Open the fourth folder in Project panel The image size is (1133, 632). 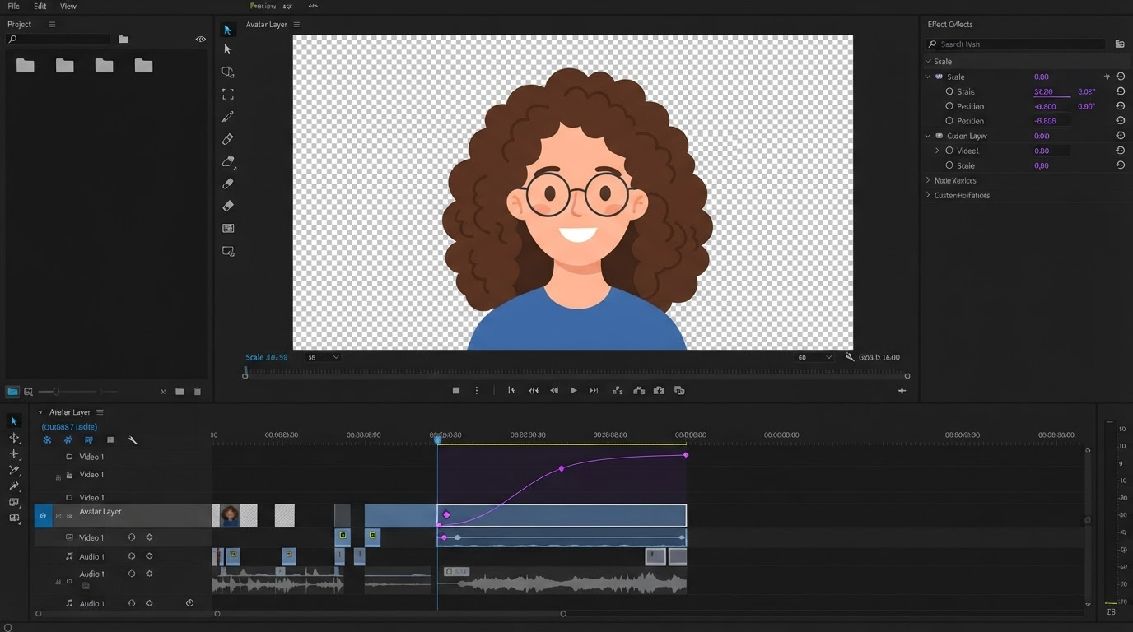[143, 65]
